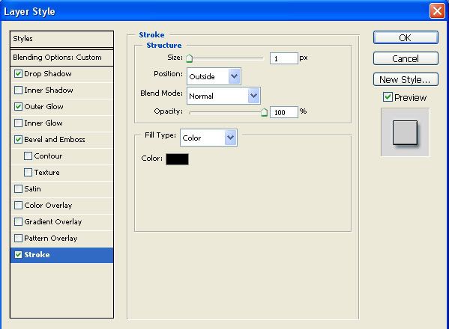Uncheck the Stroke checkbox
The image size is (449, 329).
18,254
